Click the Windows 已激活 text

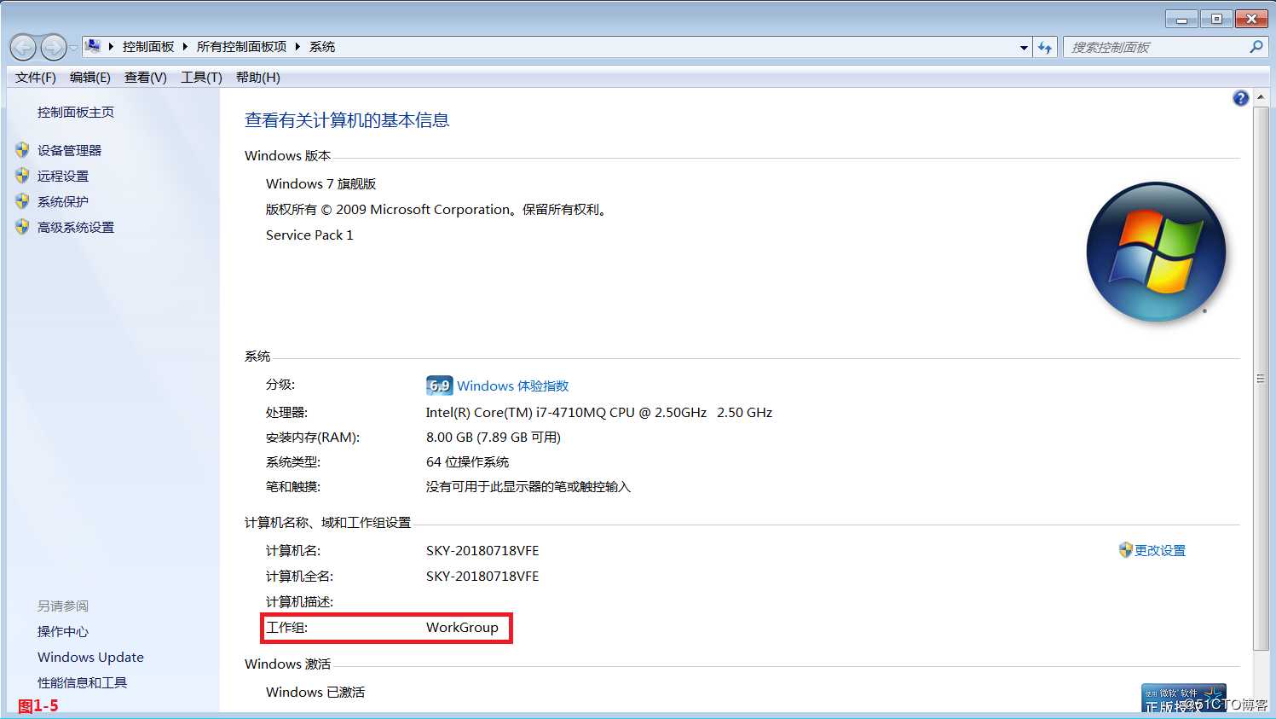click(x=315, y=693)
